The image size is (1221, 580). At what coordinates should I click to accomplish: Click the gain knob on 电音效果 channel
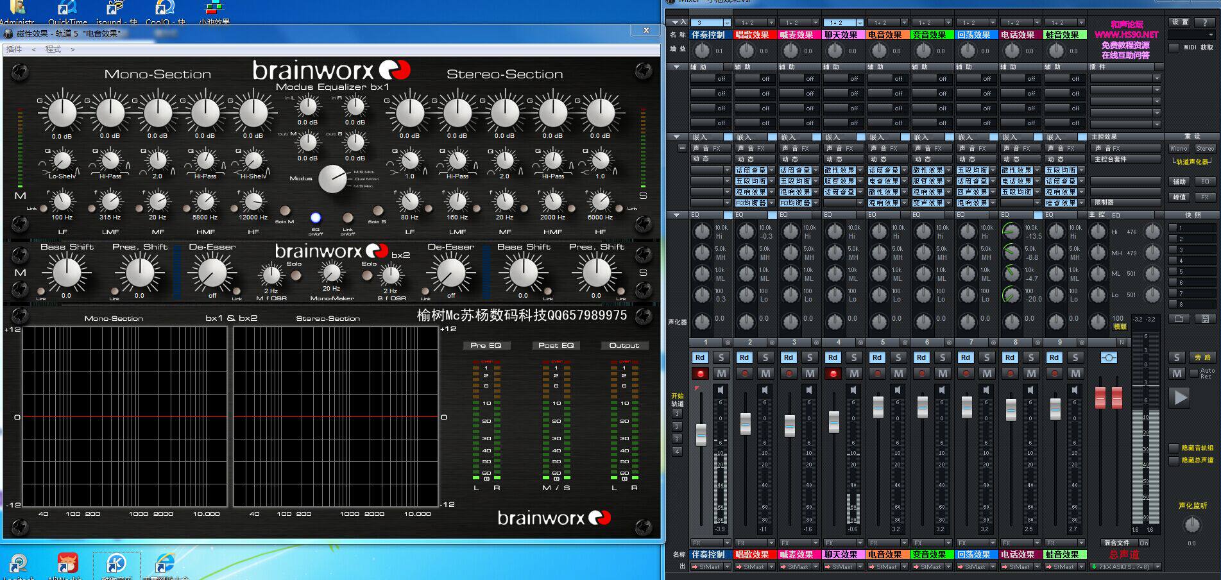880,51
